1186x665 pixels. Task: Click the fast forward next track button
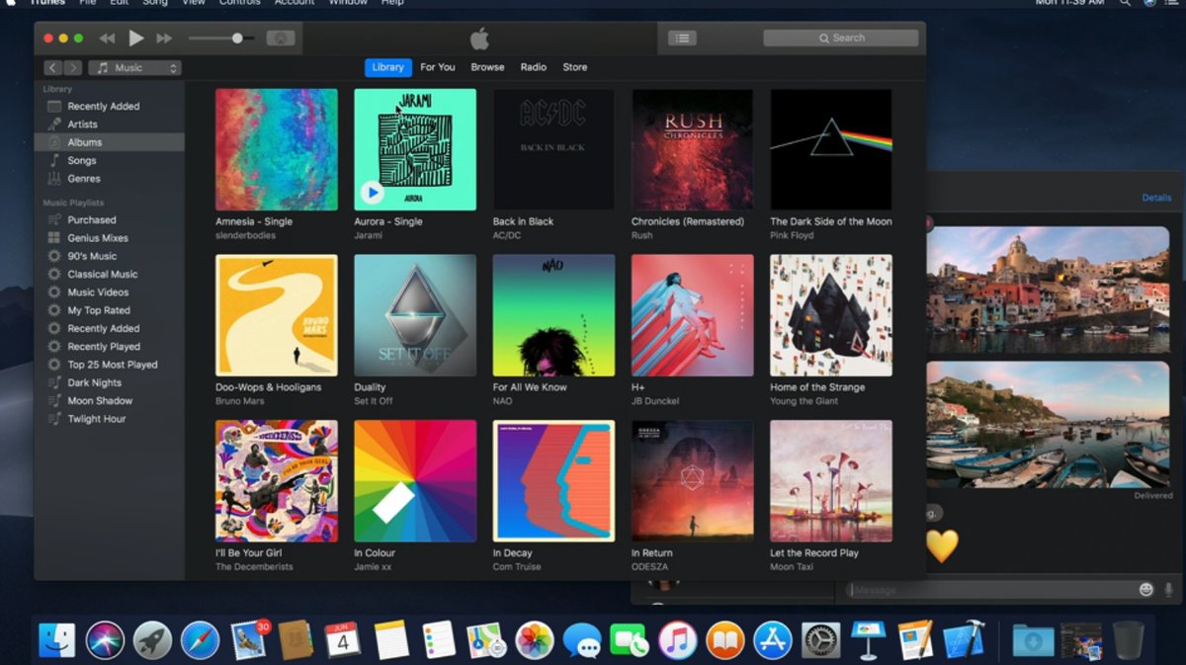pos(164,39)
